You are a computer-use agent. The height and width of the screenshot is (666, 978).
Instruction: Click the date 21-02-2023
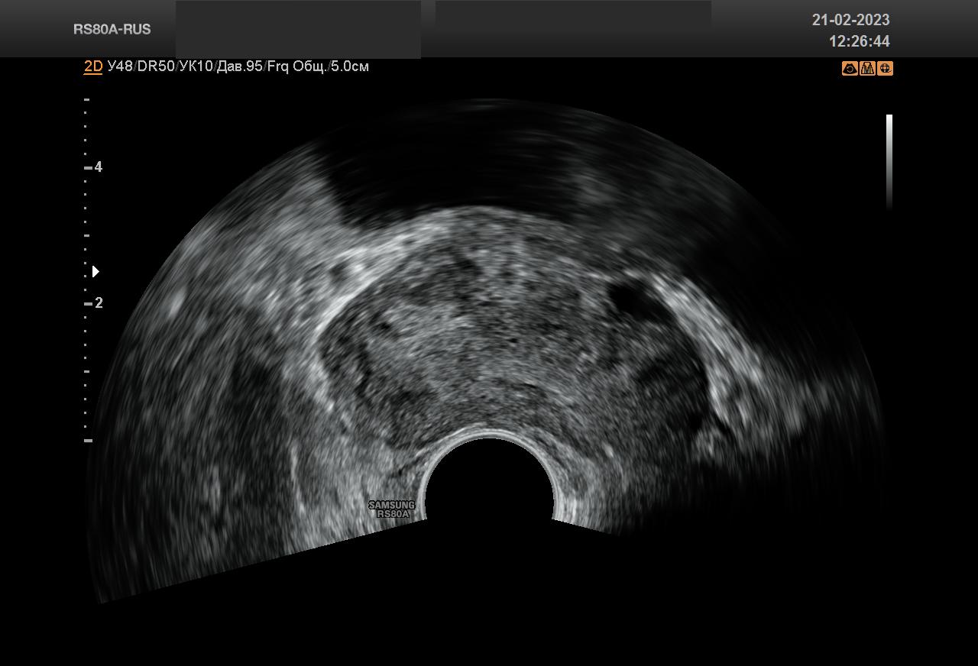[x=851, y=20]
